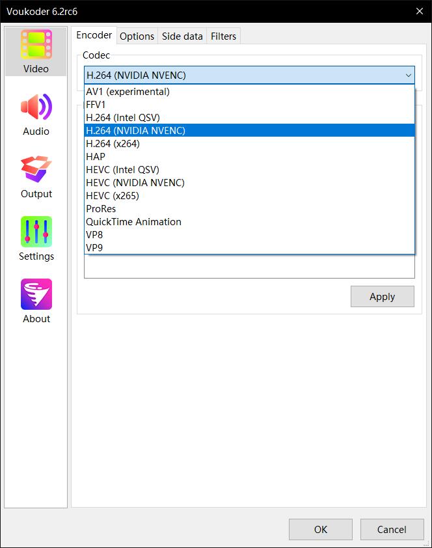Select ProRes from the list
Screen dimensions: 432x548
pos(101,209)
